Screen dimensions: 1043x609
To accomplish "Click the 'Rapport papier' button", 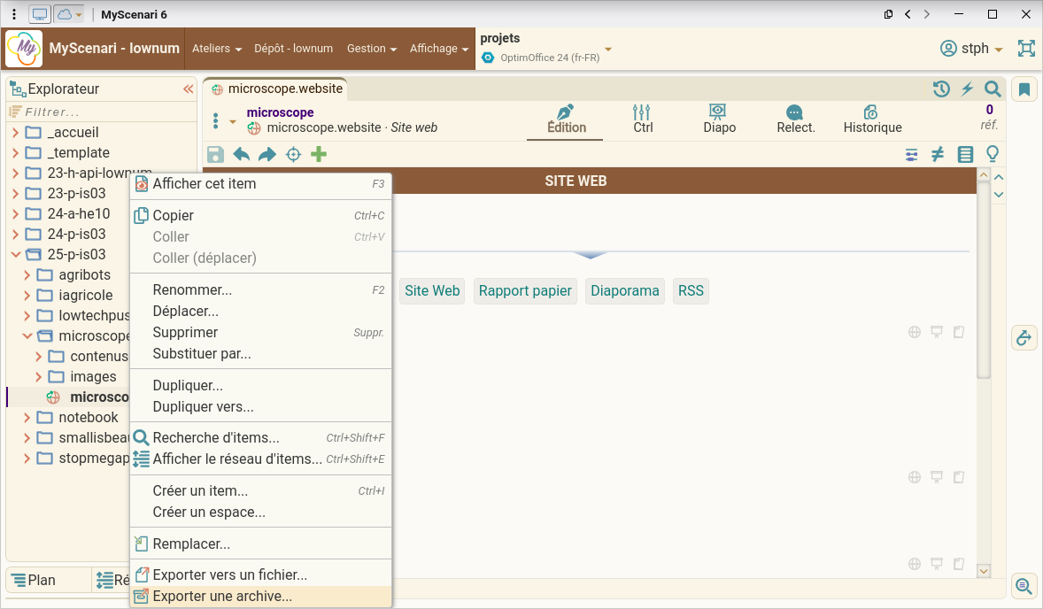I will (x=525, y=290).
